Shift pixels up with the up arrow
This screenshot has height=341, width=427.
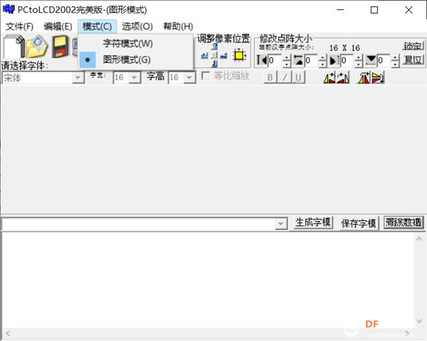pyautogui.click(x=215, y=47)
